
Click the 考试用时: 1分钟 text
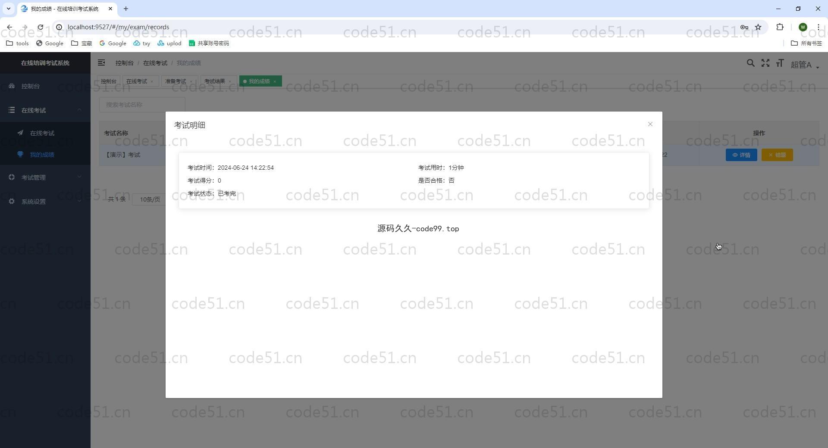point(441,168)
